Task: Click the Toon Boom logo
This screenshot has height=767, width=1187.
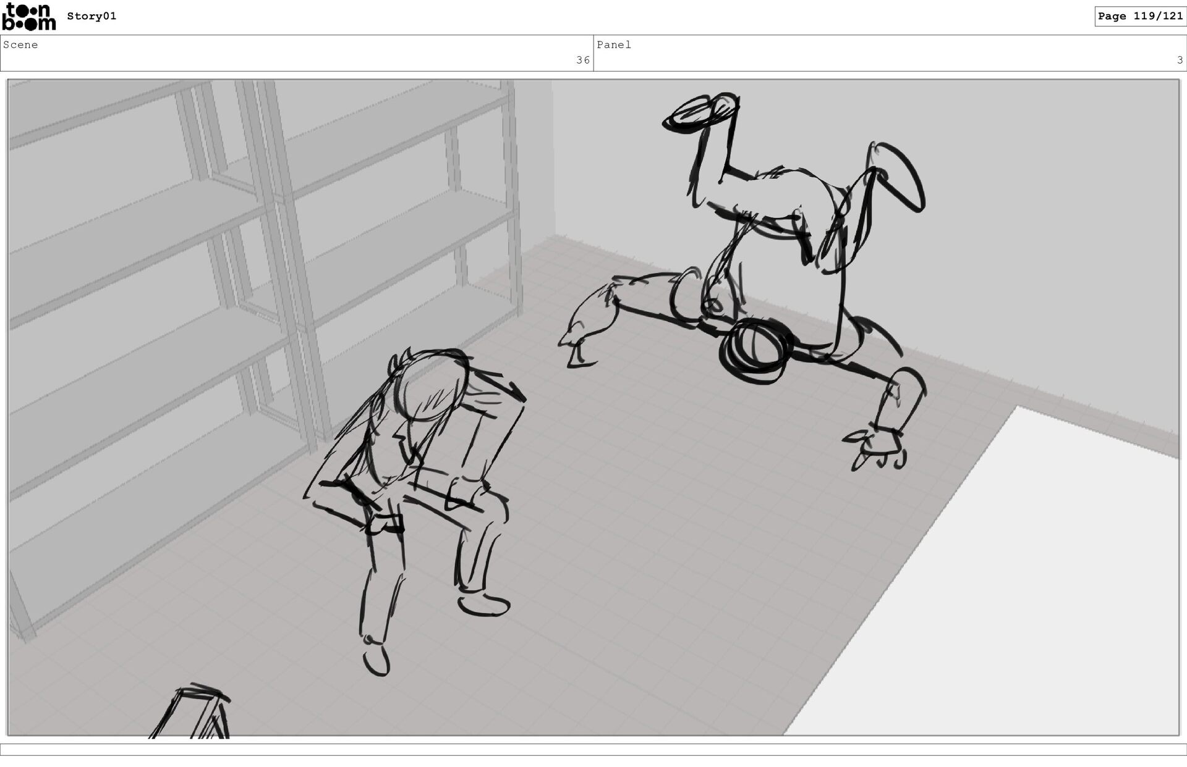Action: pyautogui.click(x=28, y=17)
